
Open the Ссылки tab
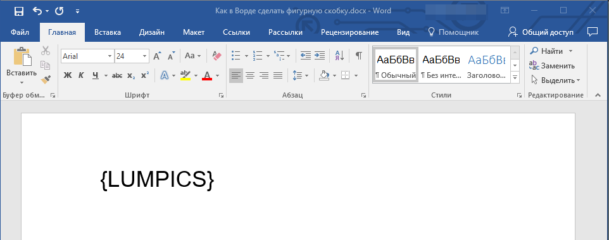click(237, 32)
